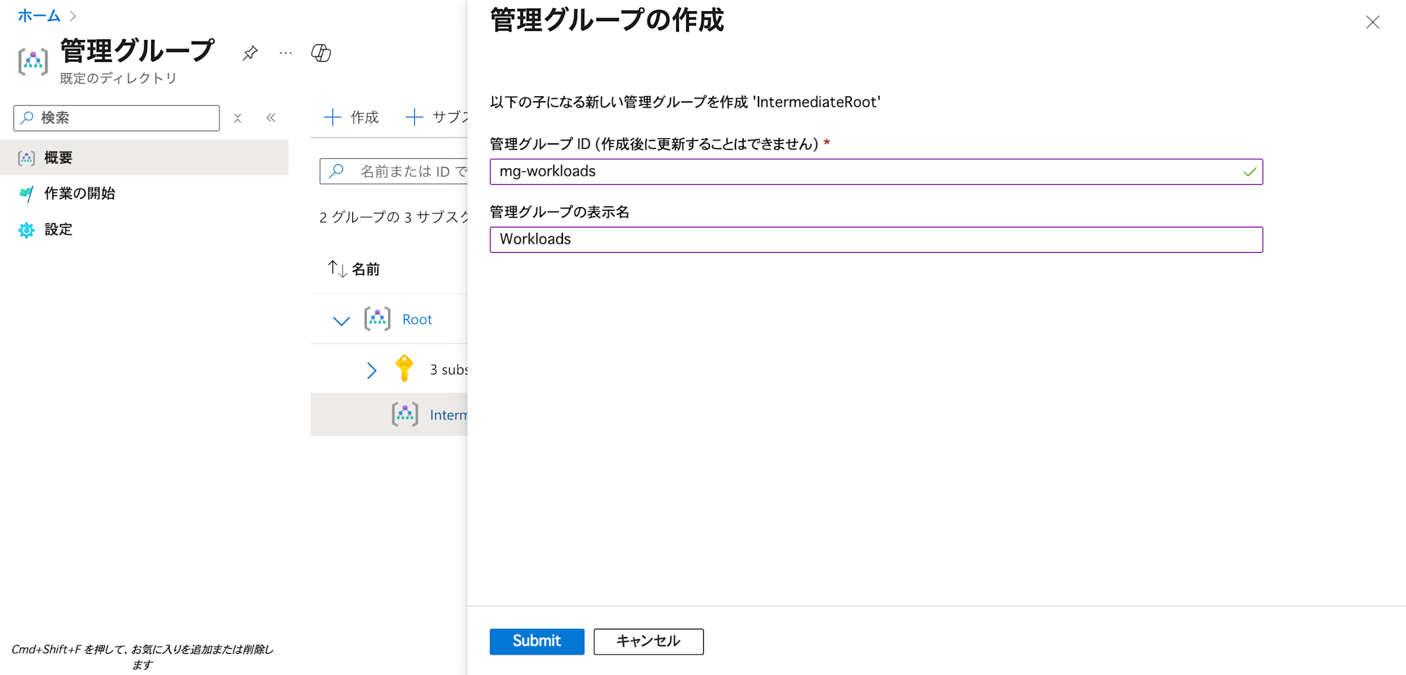Focus the 名前または ID filter field
1406x675 pixels.
(x=394, y=171)
